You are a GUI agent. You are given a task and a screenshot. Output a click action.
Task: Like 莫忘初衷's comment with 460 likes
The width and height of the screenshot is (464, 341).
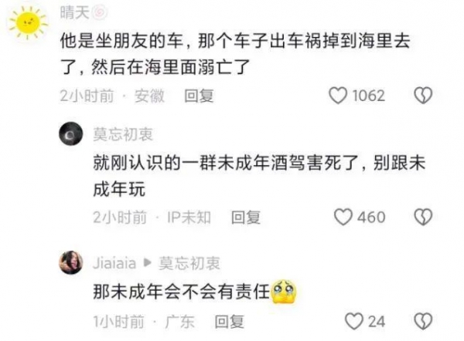(343, 218)
